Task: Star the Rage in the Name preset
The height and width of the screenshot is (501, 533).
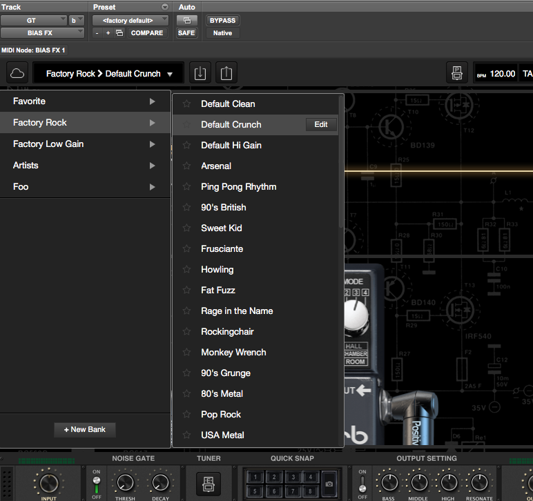Action: point(186,311)
